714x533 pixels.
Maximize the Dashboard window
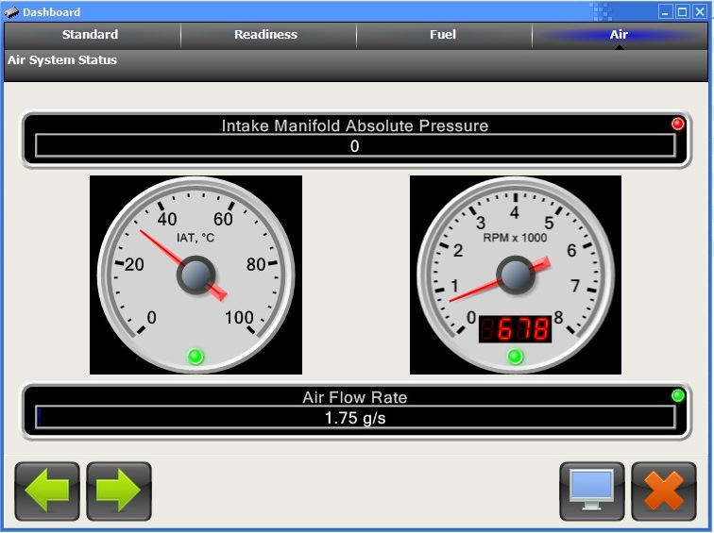pos(682,12)
